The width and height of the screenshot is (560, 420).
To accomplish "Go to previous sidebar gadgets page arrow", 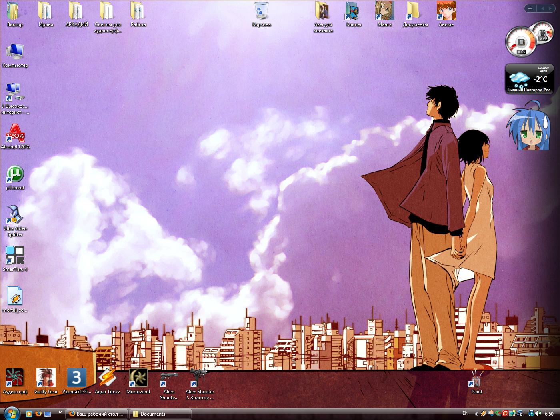I will (542, 8).
